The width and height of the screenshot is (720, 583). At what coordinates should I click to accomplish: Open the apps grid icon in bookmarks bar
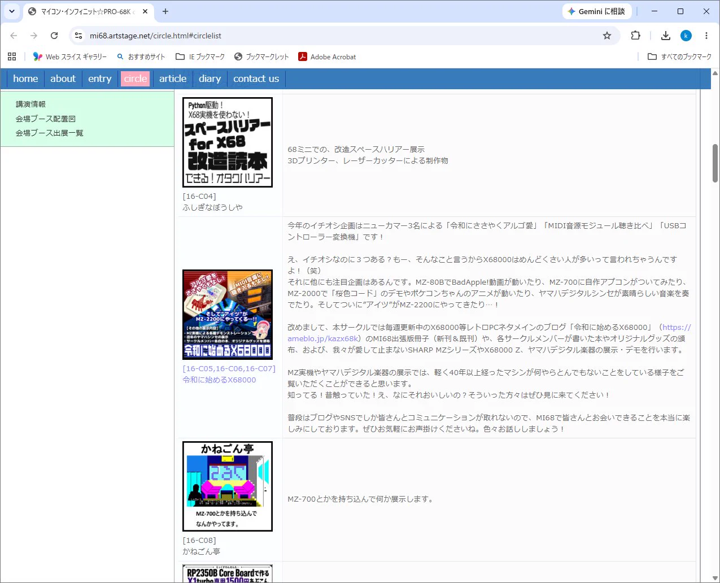tap(12, 56)
